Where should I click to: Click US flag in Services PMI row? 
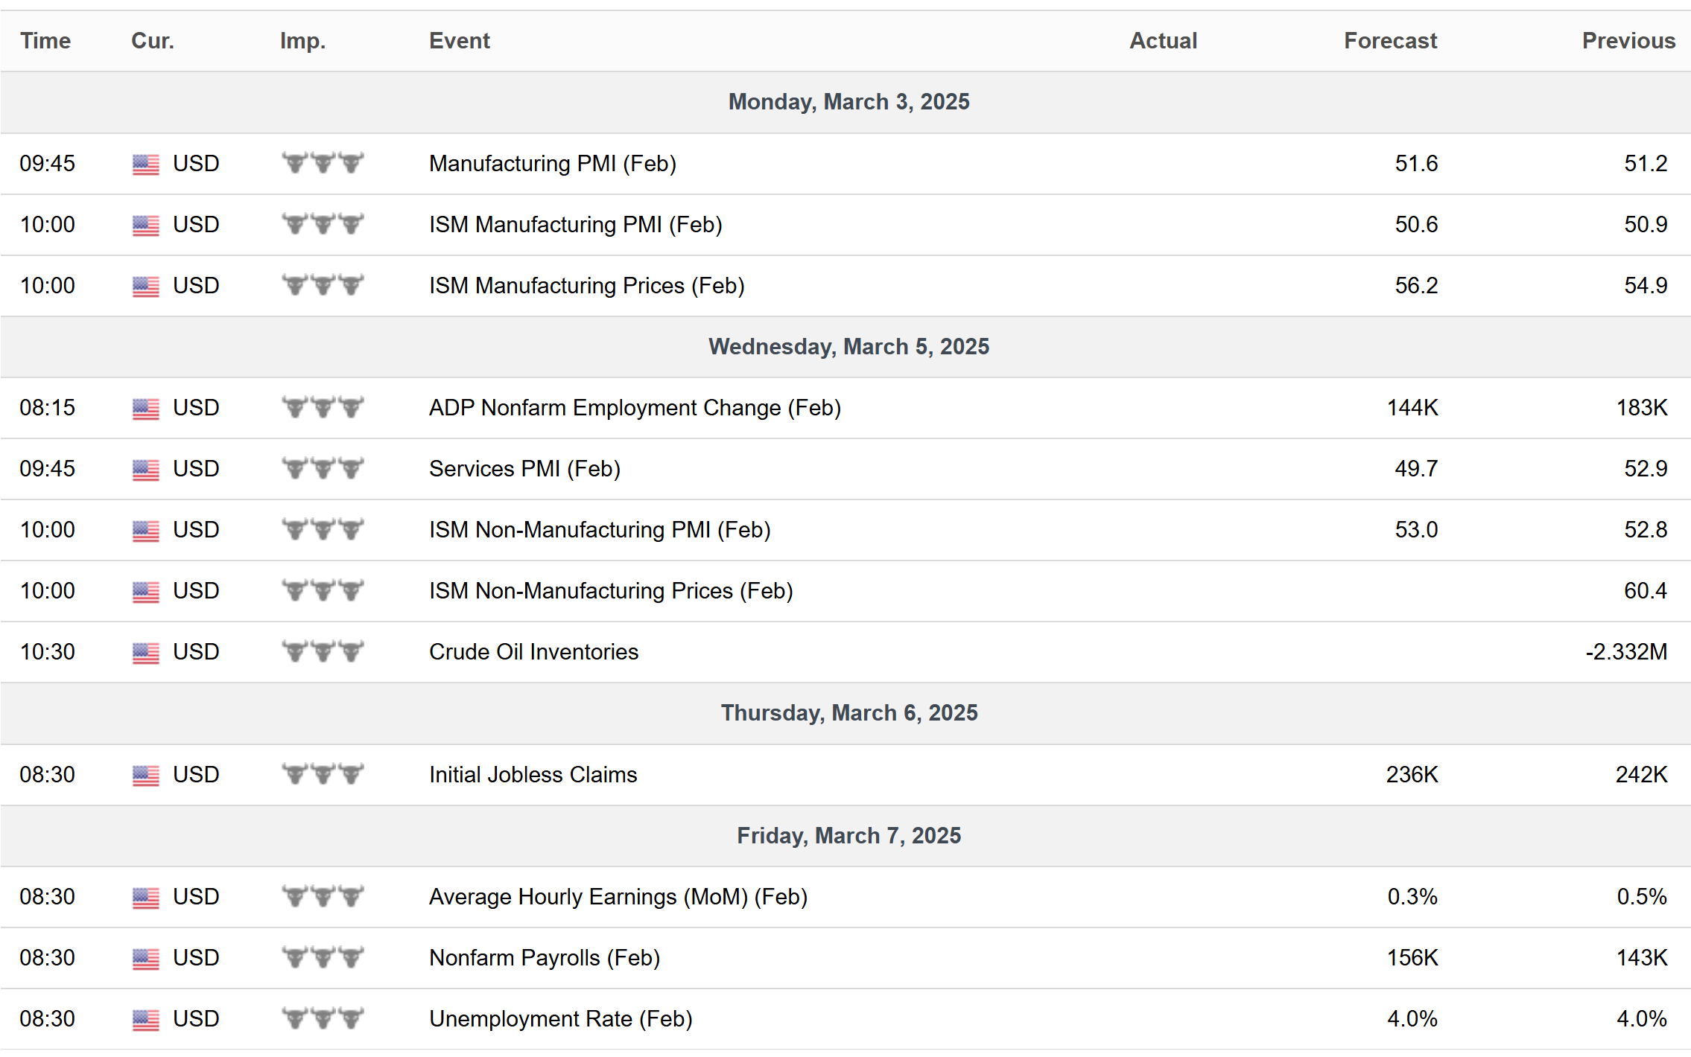click(146, 470)
